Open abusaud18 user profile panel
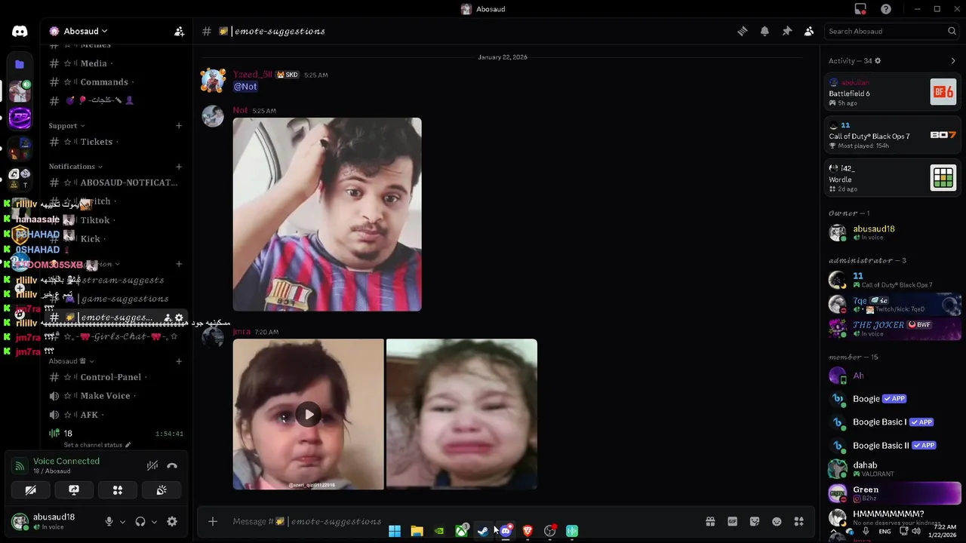Image resolution: width=966 pixels, height=543 pixels. [53, 521]
